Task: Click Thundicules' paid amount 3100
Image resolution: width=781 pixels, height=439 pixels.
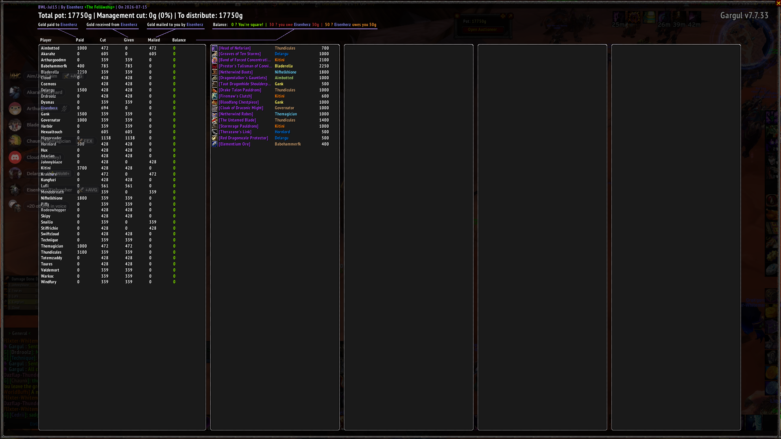Action: (82, 252)
